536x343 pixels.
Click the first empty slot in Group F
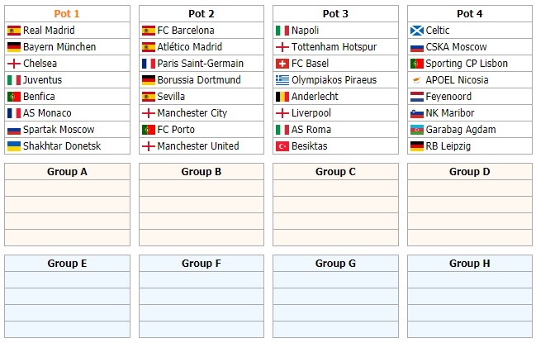[x=202, y=280]
